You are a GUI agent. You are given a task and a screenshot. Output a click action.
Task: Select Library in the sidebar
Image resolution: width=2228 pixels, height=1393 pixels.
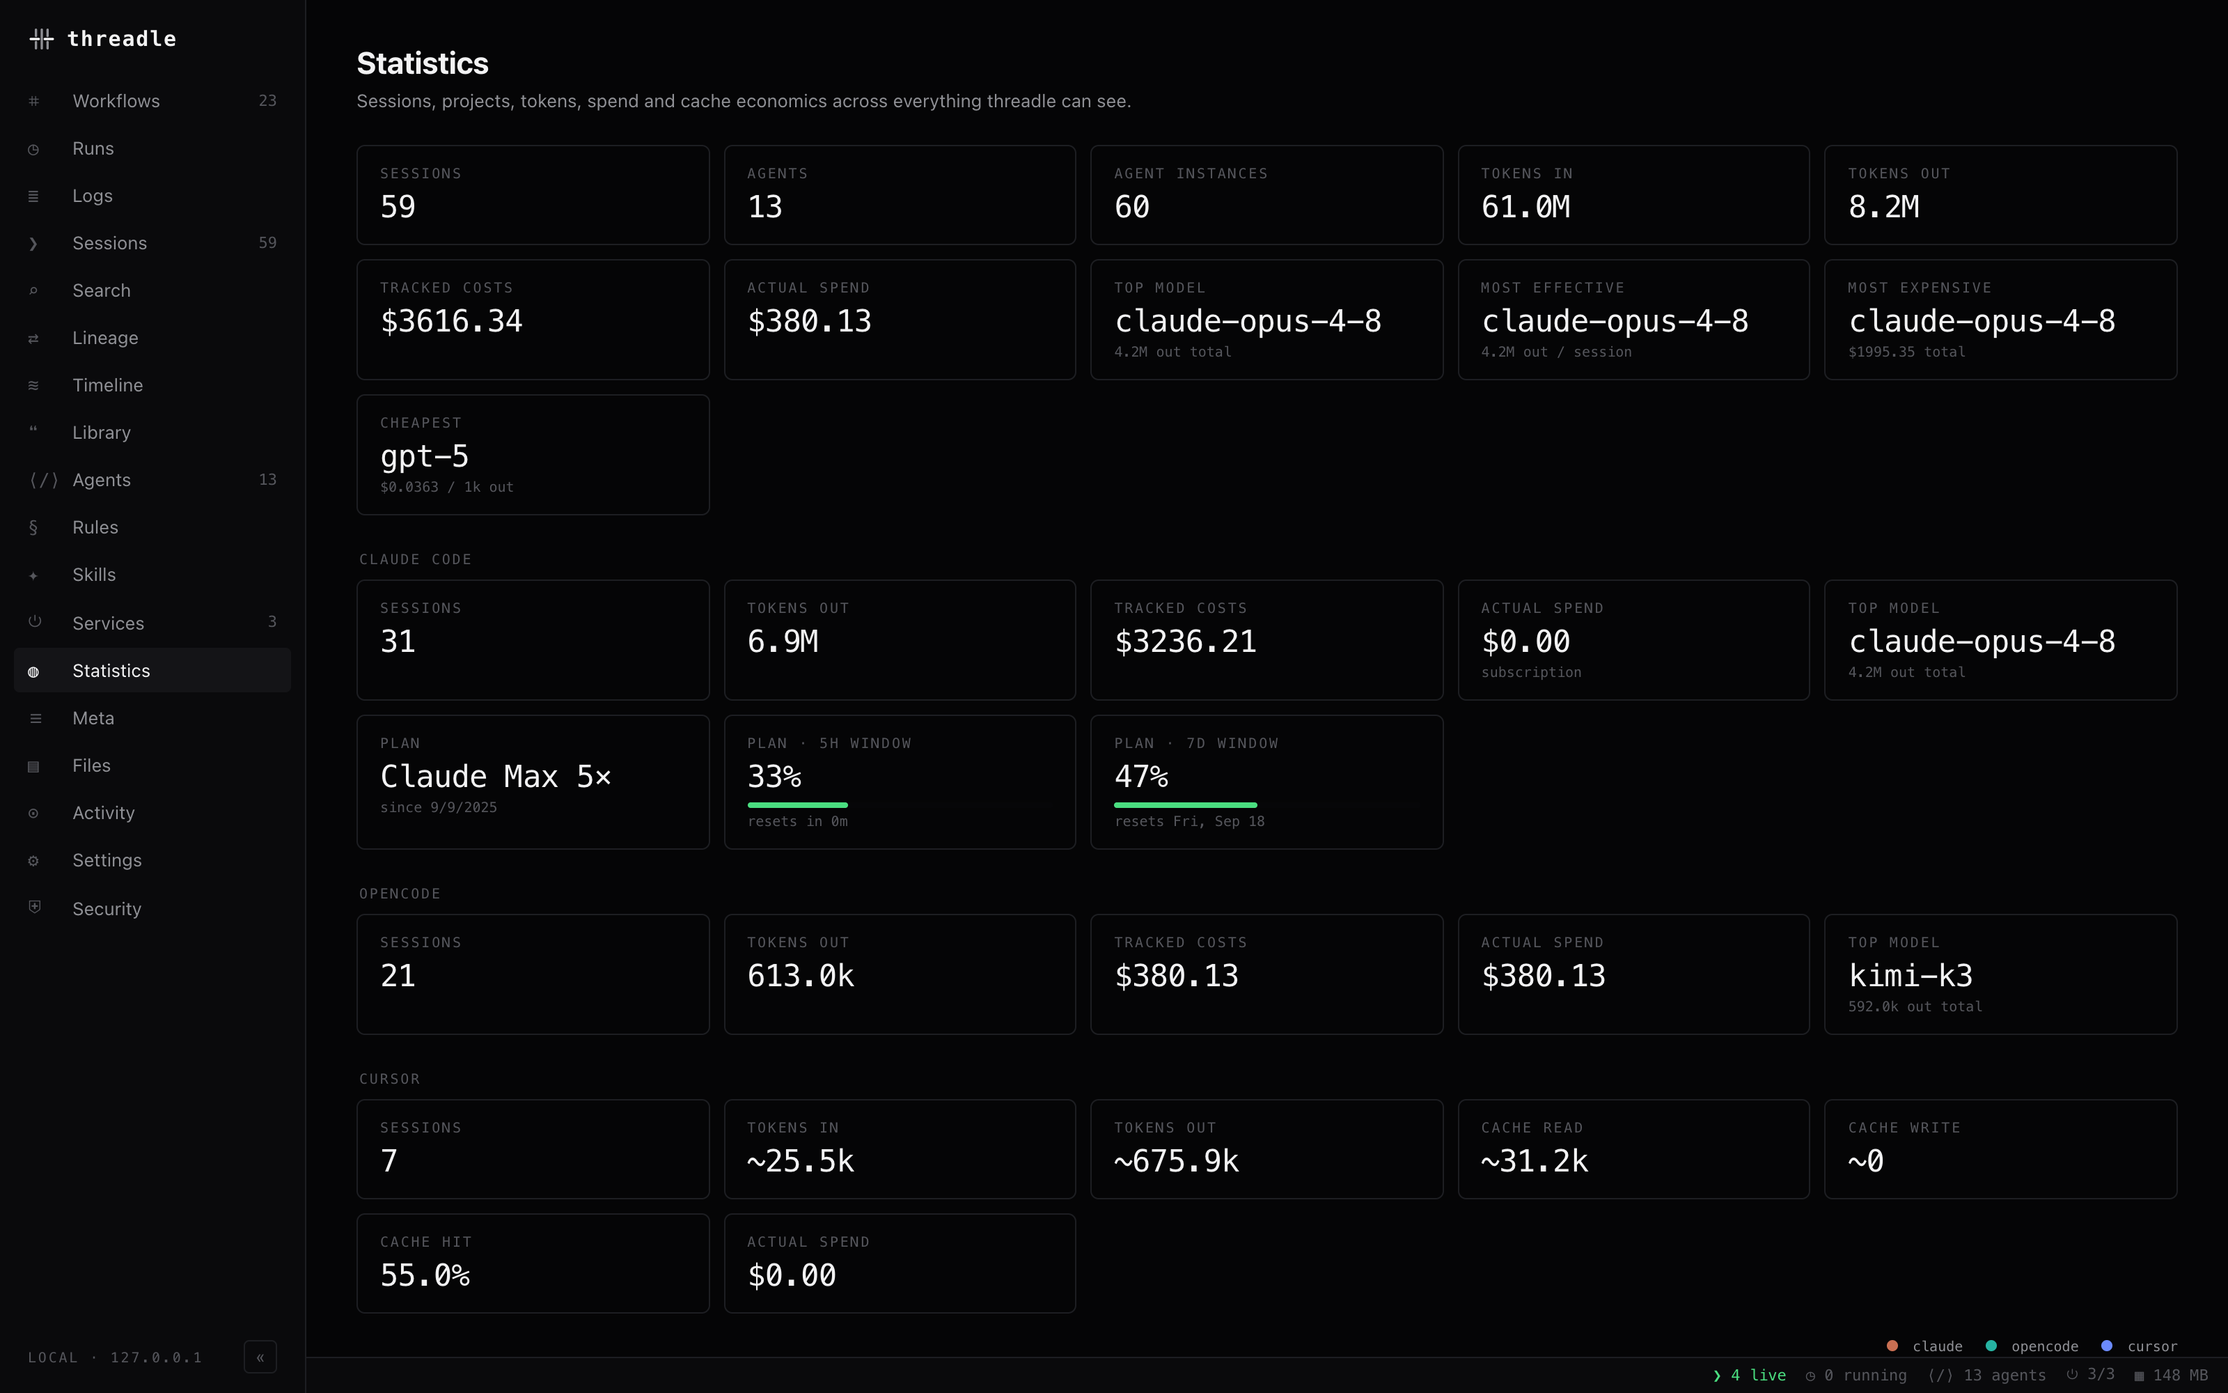pyautogui.click(x=153, y=433)
